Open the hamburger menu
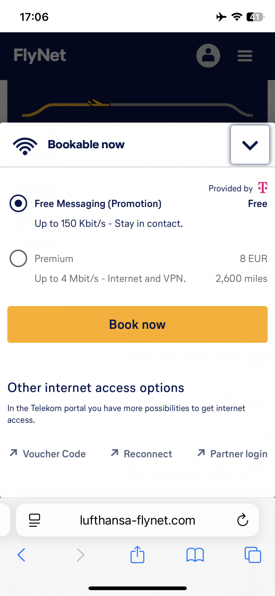 click(x=245, y=56)
